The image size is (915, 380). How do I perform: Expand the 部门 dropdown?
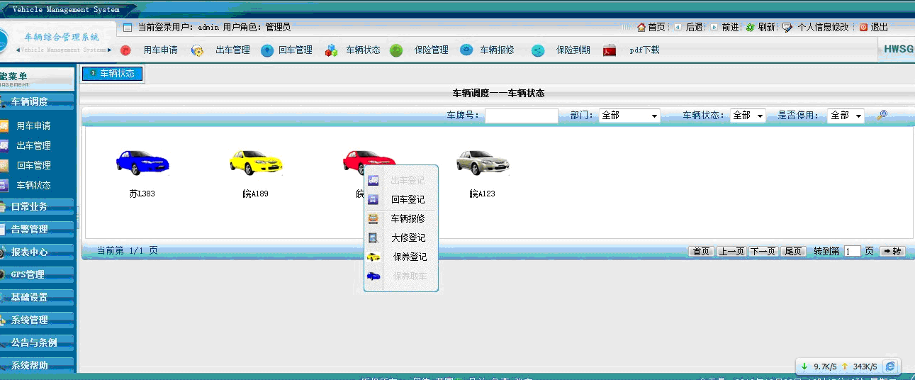coord(629,116)
